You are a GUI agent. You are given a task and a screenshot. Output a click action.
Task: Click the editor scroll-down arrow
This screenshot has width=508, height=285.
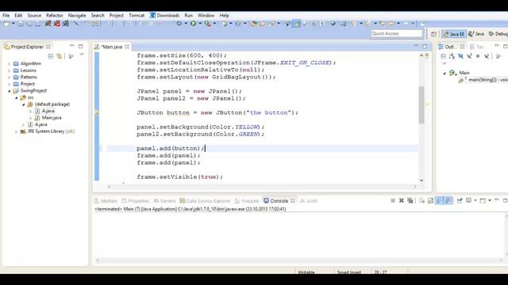point(421,180)
